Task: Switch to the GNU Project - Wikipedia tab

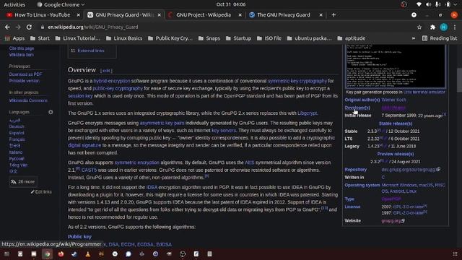Action: pyautogui.click(x=204, y=14)
